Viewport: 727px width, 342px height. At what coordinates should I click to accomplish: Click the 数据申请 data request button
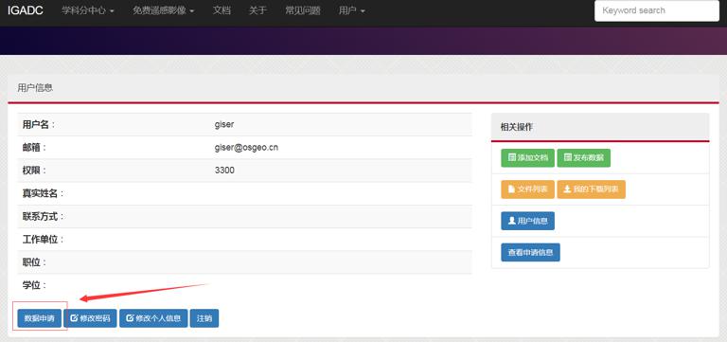(40, 318)
